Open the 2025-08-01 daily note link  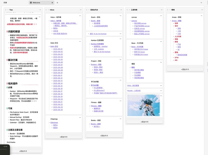point(58,49)
